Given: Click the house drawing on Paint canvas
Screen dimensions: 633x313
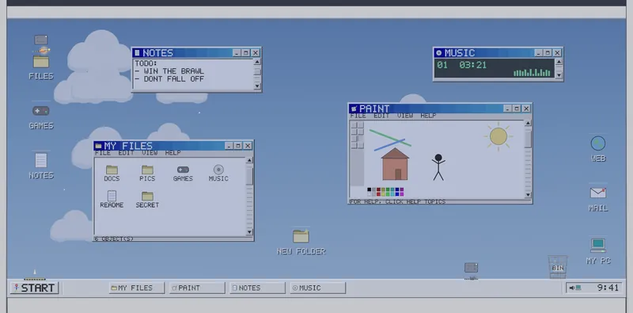Looking at the screenshot, I should [395, 164].
